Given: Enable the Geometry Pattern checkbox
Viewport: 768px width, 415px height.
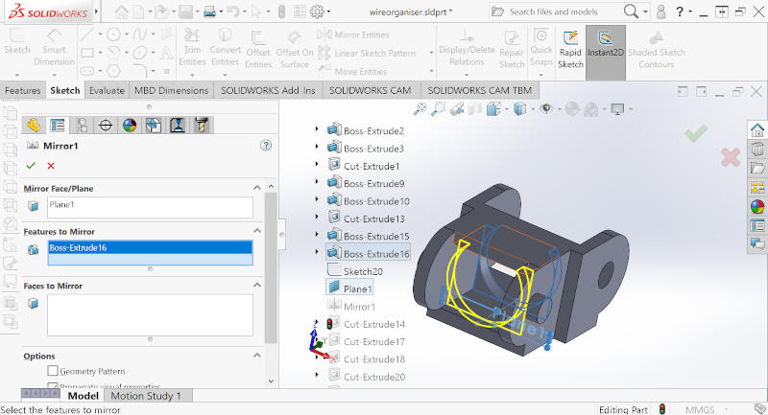Looking at the screenshot, I should click(x=53, y=371).
